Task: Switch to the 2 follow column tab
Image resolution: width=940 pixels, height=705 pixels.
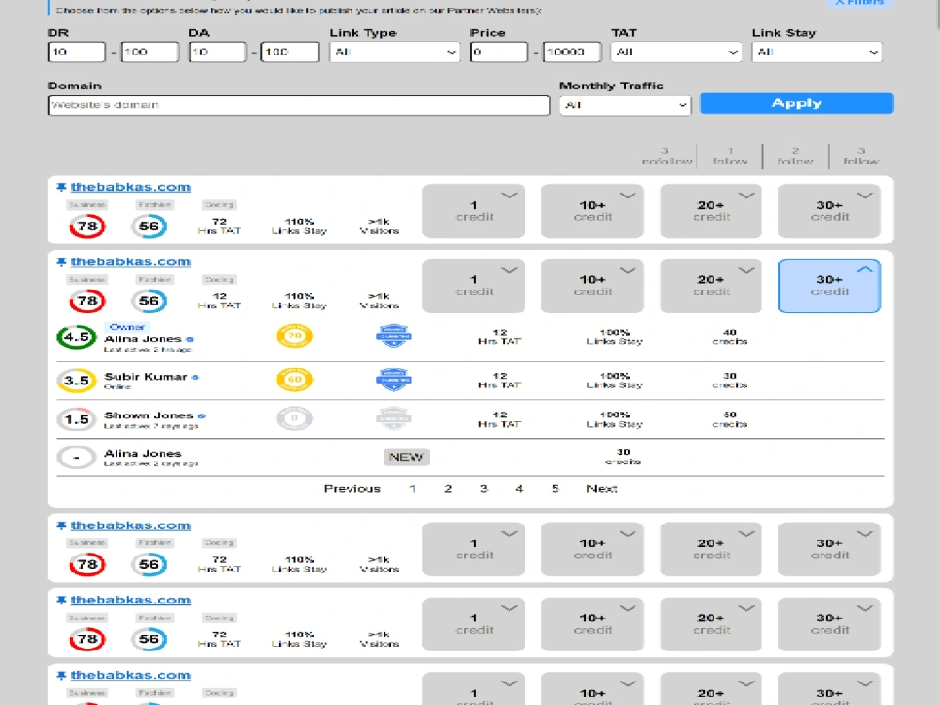Action: [795, 156]
